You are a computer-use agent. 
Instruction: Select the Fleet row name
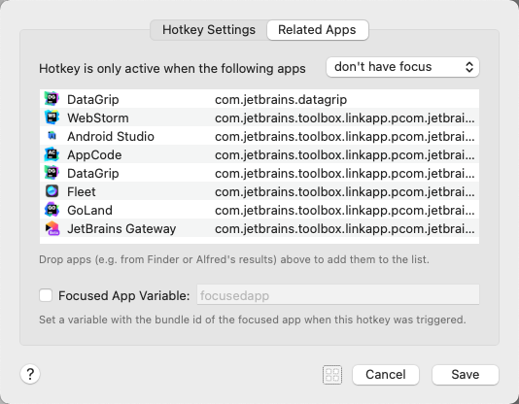pos(82,192)
